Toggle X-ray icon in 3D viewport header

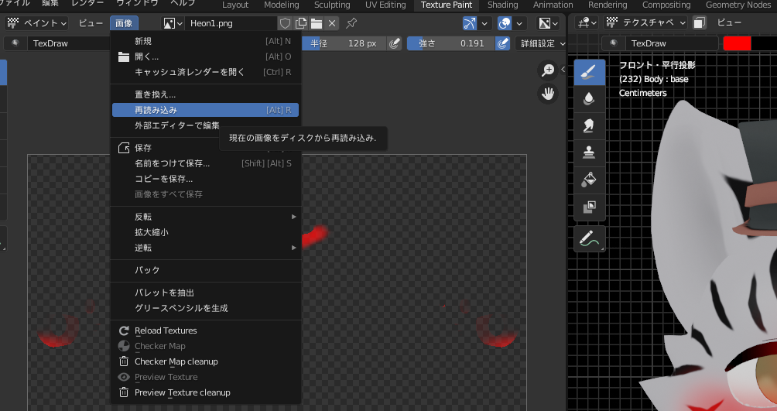(x=699, y=22)
